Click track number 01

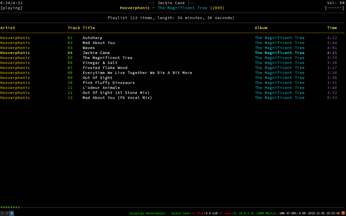pos(70,38)
